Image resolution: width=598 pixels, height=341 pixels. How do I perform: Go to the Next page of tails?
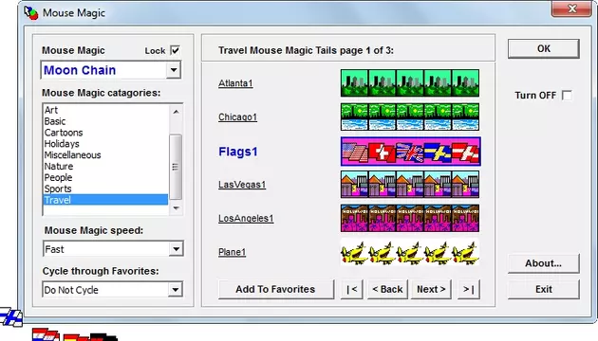pos(431,289)
